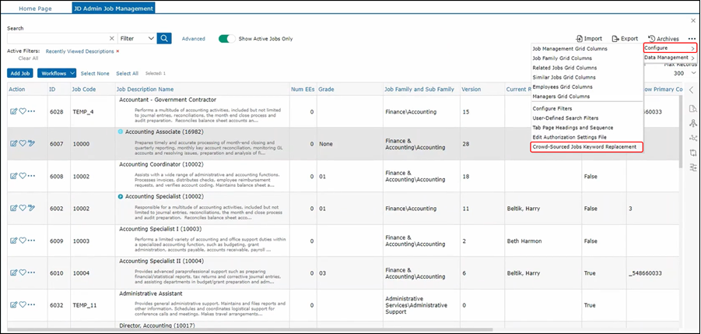Open the Filter dropdown
The image size is (701, 334).
point(137,38)
